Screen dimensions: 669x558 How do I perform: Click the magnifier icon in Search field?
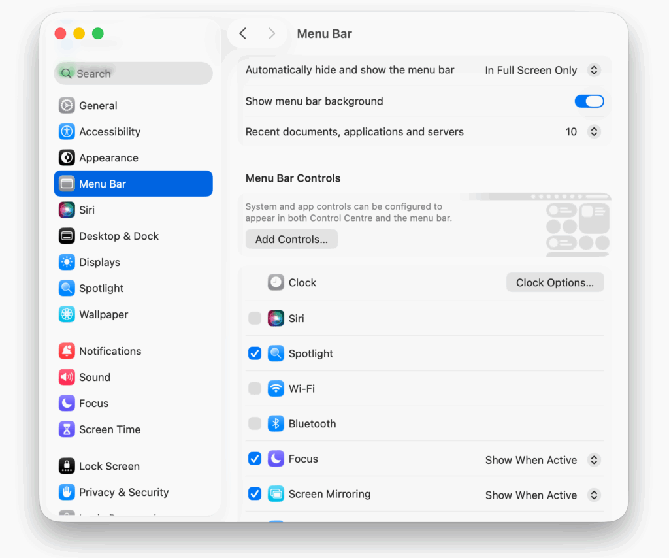66,73
